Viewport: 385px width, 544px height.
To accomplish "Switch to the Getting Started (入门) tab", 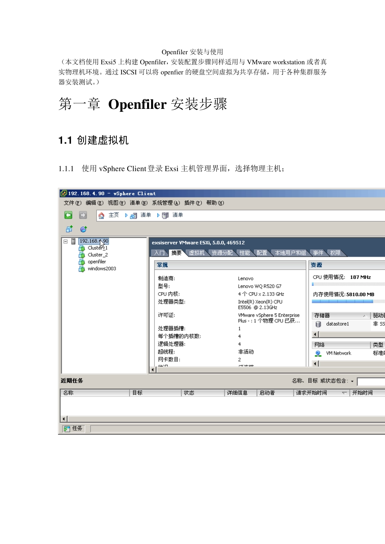I will [159, 253].
